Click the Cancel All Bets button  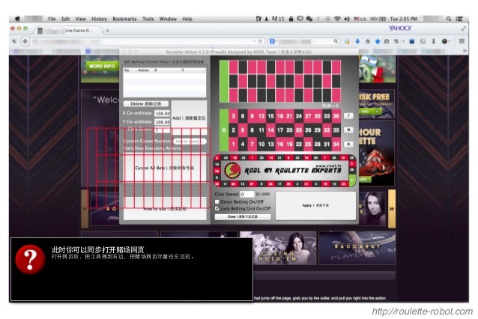(165, 168)
